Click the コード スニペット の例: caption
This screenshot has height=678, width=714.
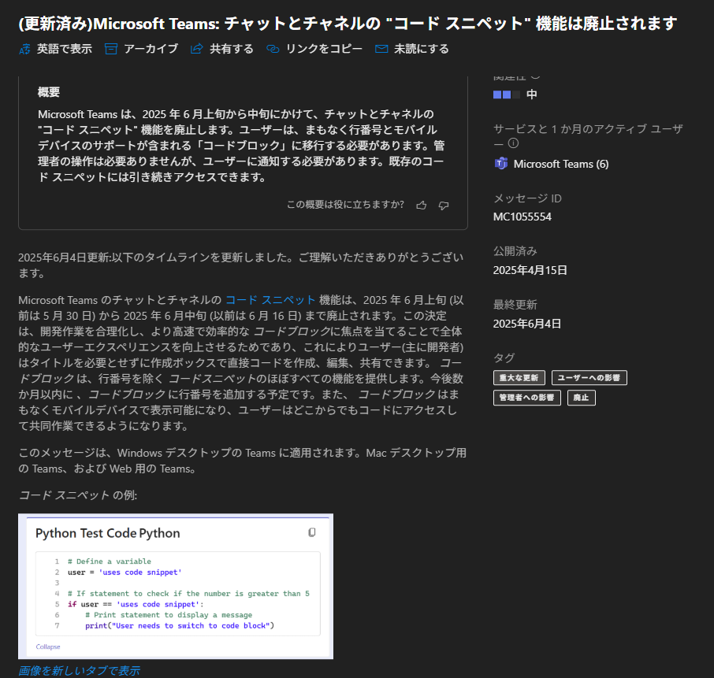[x=78, y=495]
